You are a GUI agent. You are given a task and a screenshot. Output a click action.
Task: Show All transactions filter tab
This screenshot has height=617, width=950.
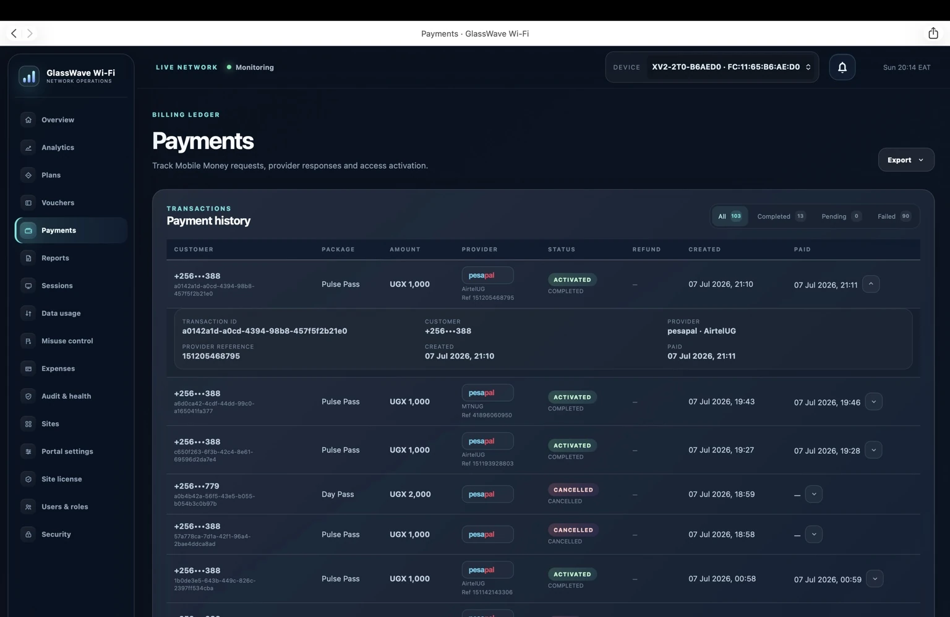[730, 216]
